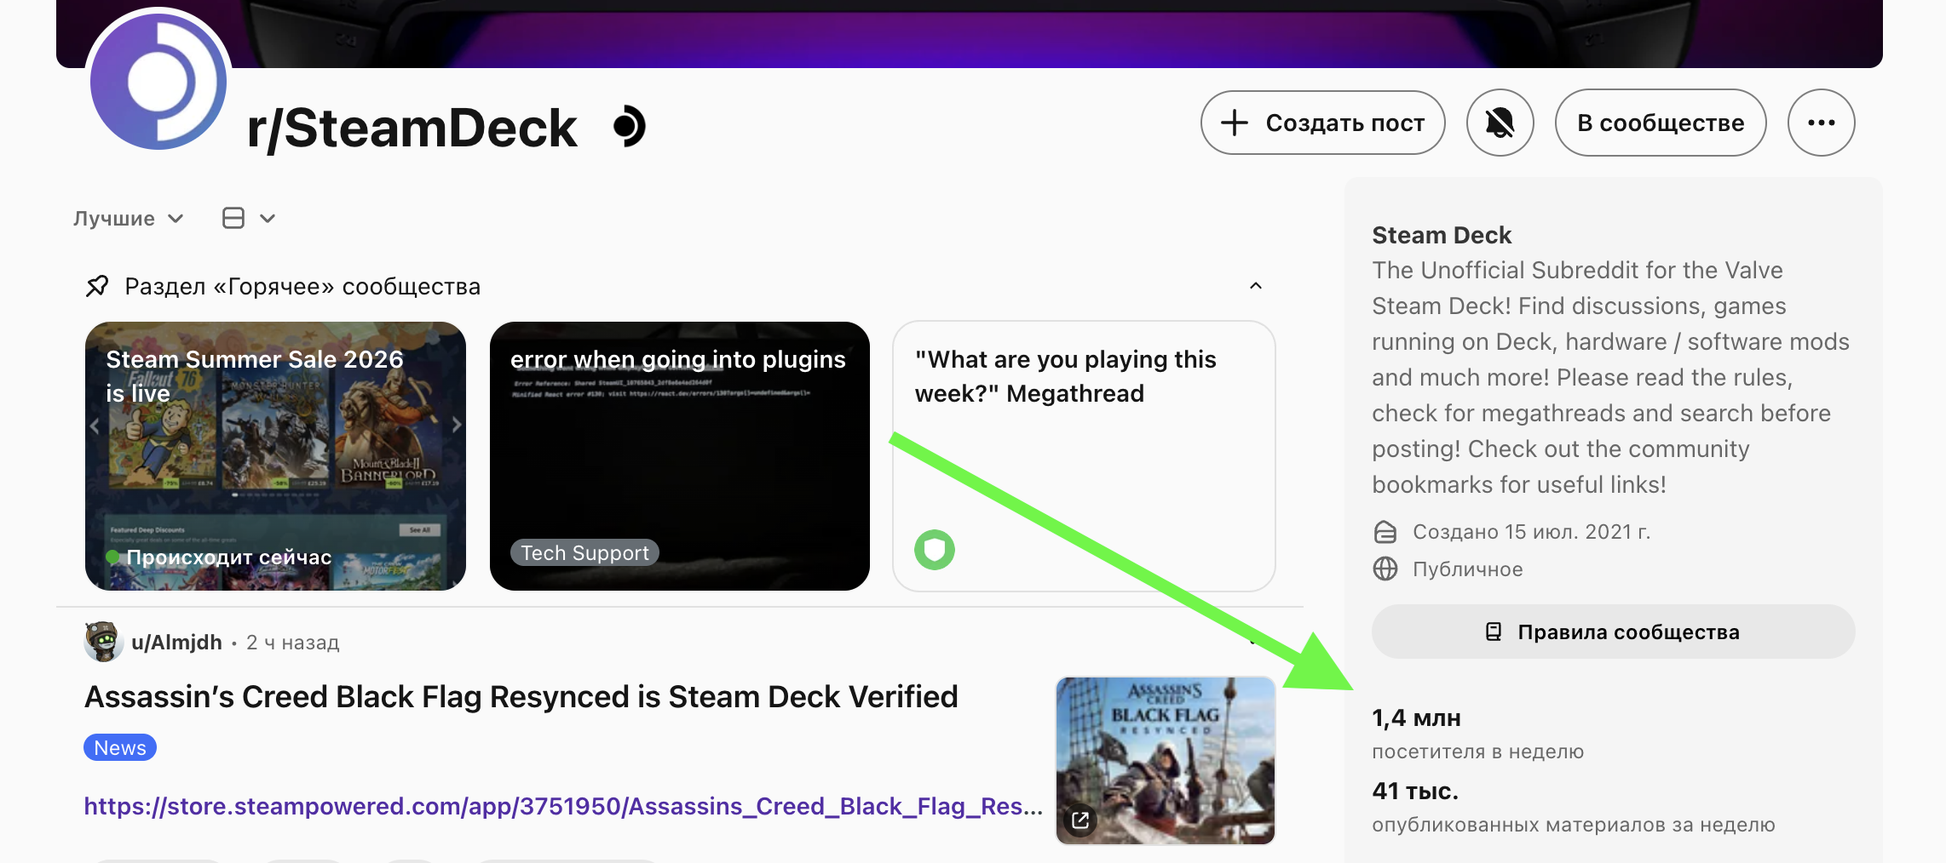Click the Публичное visibility label

[x=1468, y=569]
